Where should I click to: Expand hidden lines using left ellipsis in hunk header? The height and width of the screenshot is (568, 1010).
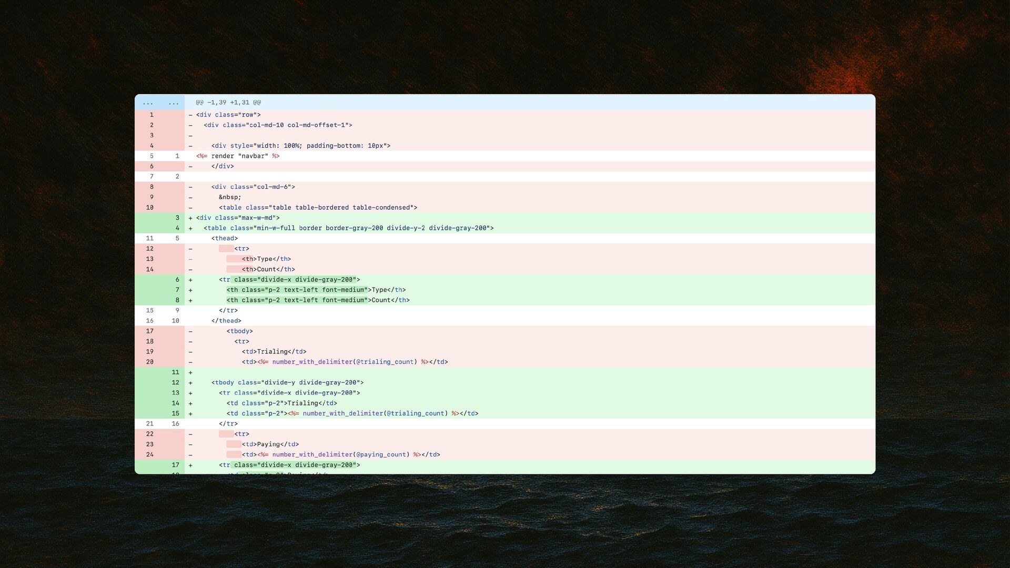148,103
